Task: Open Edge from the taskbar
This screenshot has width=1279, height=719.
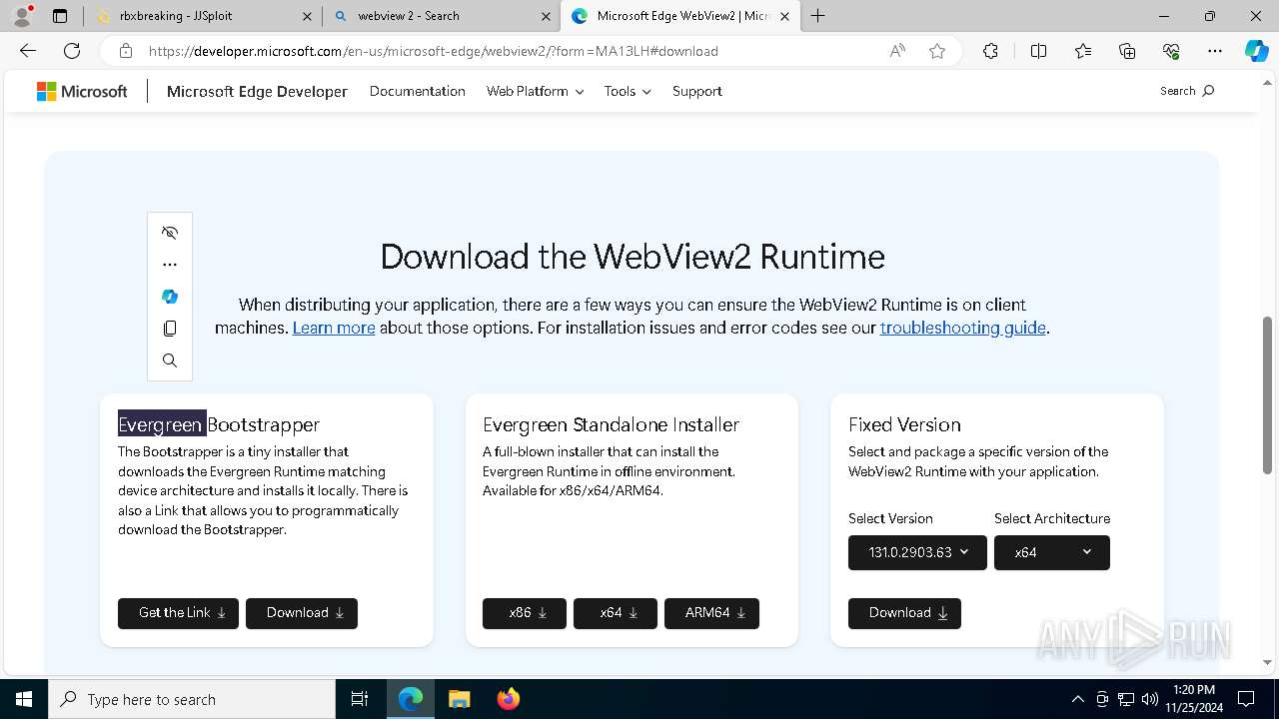Action: click(x=411, y=699)
